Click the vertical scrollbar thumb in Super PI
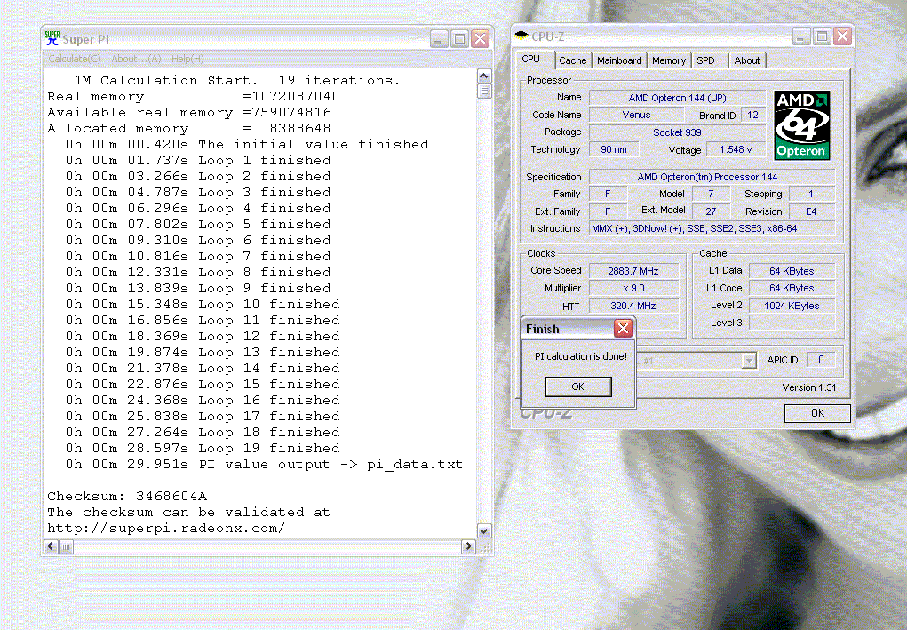The height and width of the screenshot is (630, 907). [x=484, y=91]
